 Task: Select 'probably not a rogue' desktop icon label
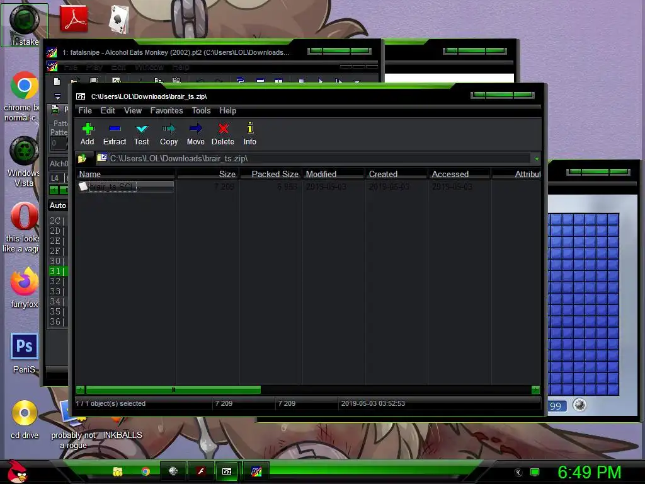[x=73, y=440]
